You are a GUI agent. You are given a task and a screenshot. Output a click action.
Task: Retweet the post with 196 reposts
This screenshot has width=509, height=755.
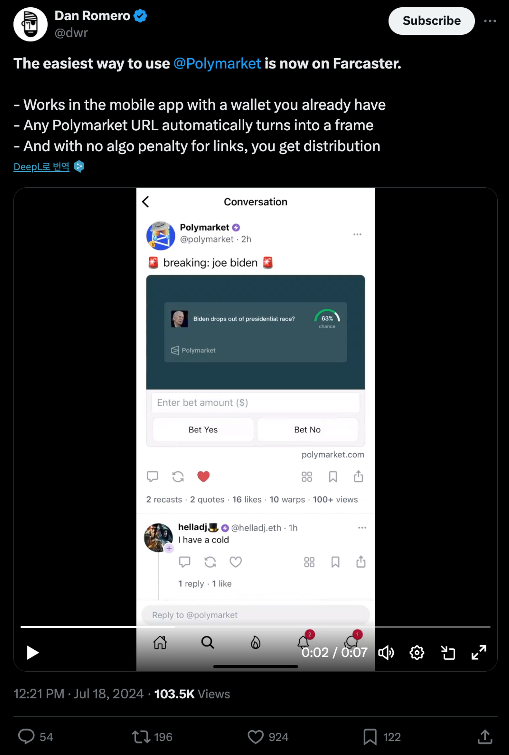coord(141,737)
